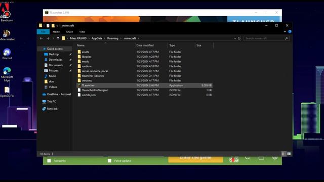Open the File ribbon tab
Screen dimensions: 324x182
pyautogui.click(x=43, y=31)
